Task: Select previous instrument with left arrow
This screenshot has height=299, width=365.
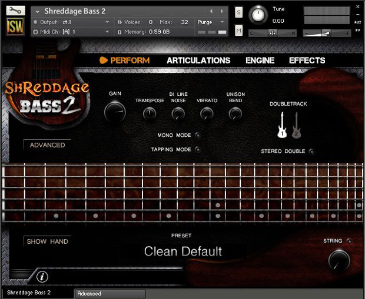Action: click(x=211, y=11)
